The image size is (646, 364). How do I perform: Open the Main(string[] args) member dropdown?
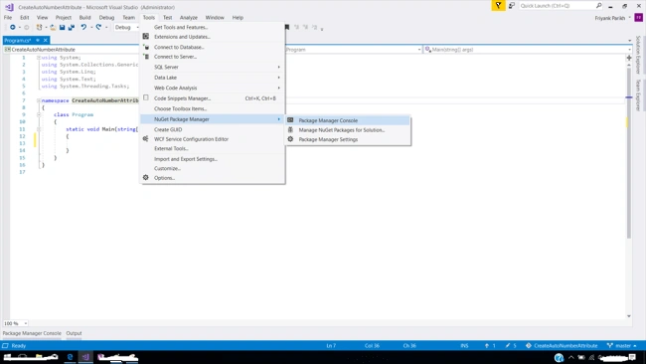629,50
